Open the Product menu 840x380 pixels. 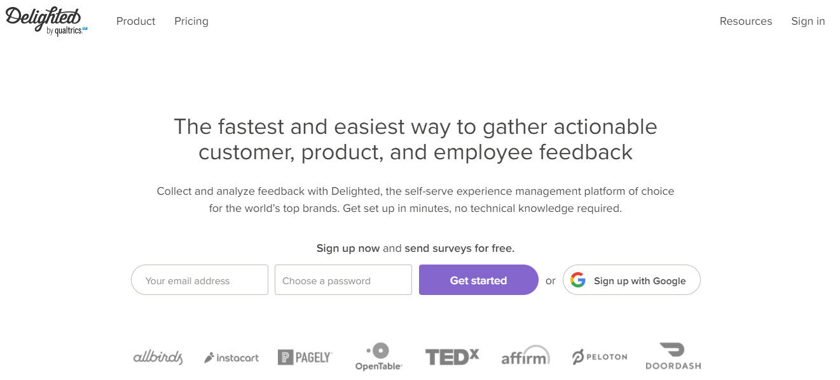(136, 21)
